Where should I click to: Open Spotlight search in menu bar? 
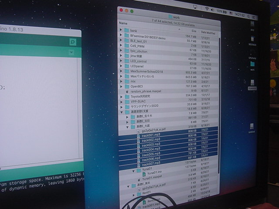tap(248, 17)
